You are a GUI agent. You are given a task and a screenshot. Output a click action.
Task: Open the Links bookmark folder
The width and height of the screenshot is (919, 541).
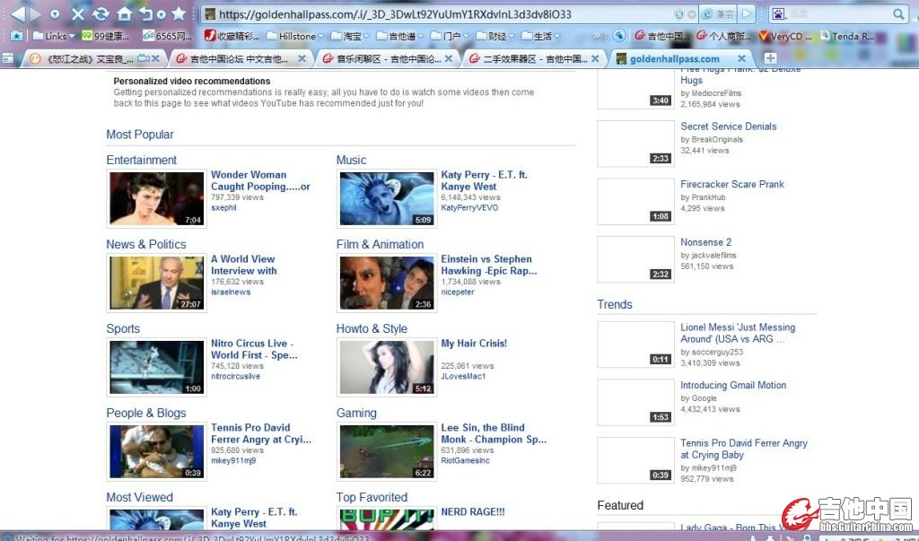55,37
